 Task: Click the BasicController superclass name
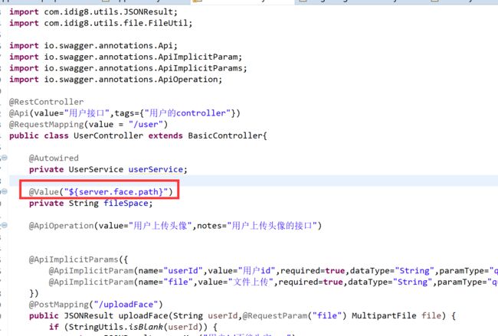pyautogui.click(x=225, y=135)
